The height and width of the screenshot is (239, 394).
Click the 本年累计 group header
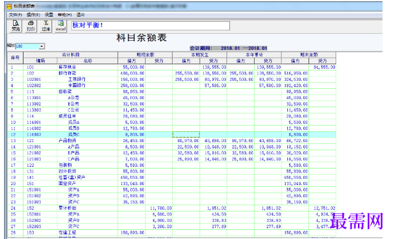(x=254, y=54)
